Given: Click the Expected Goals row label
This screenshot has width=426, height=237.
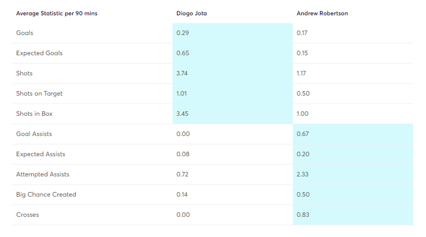Looking at the screenshot, I should [39, 53].
